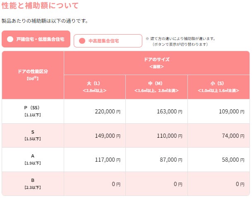Click the pink circle on 中高層集合住宅 button

click(x=82, y=41)
